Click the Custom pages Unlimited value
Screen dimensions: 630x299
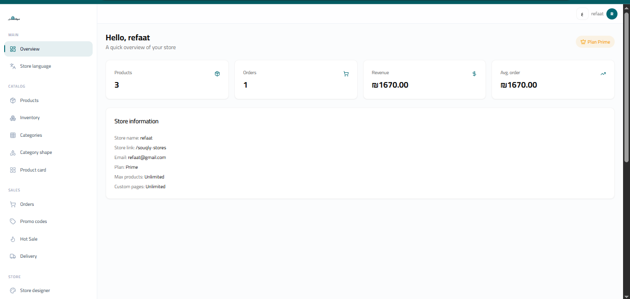tap(156, 187)
